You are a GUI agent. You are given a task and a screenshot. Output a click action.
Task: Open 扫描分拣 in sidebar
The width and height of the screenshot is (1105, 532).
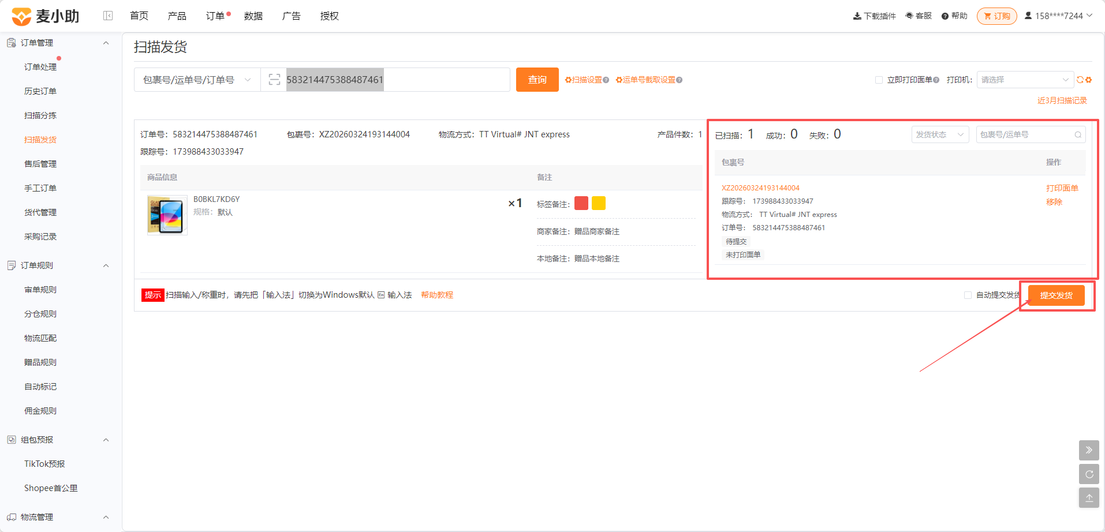click(40, 115)
